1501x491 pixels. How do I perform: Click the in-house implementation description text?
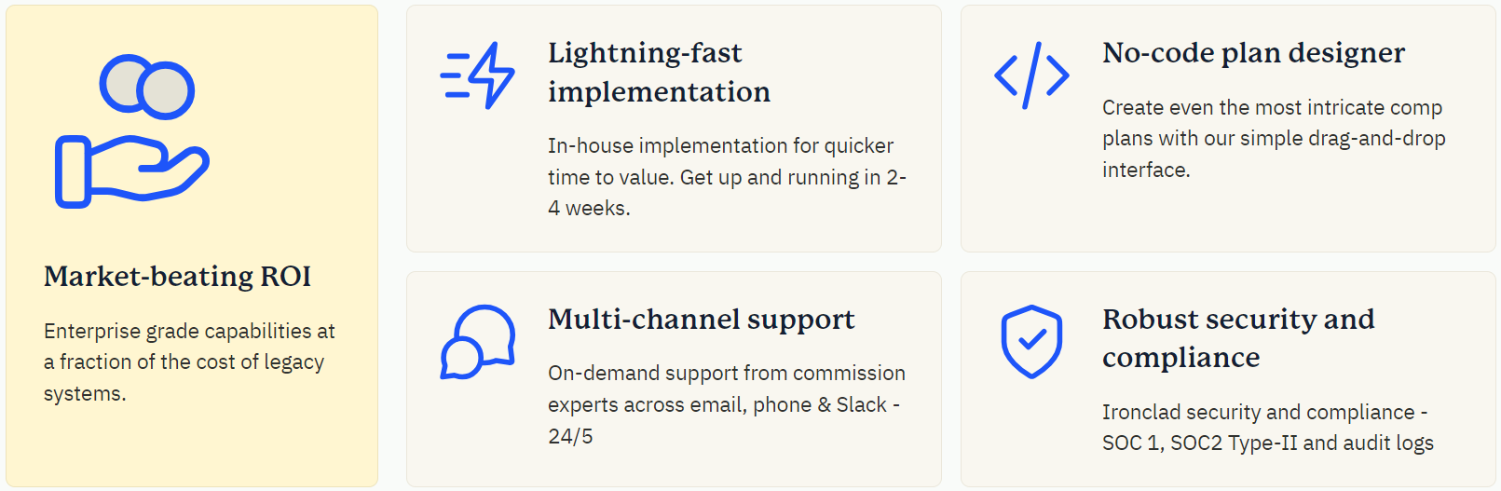[727, 177]
